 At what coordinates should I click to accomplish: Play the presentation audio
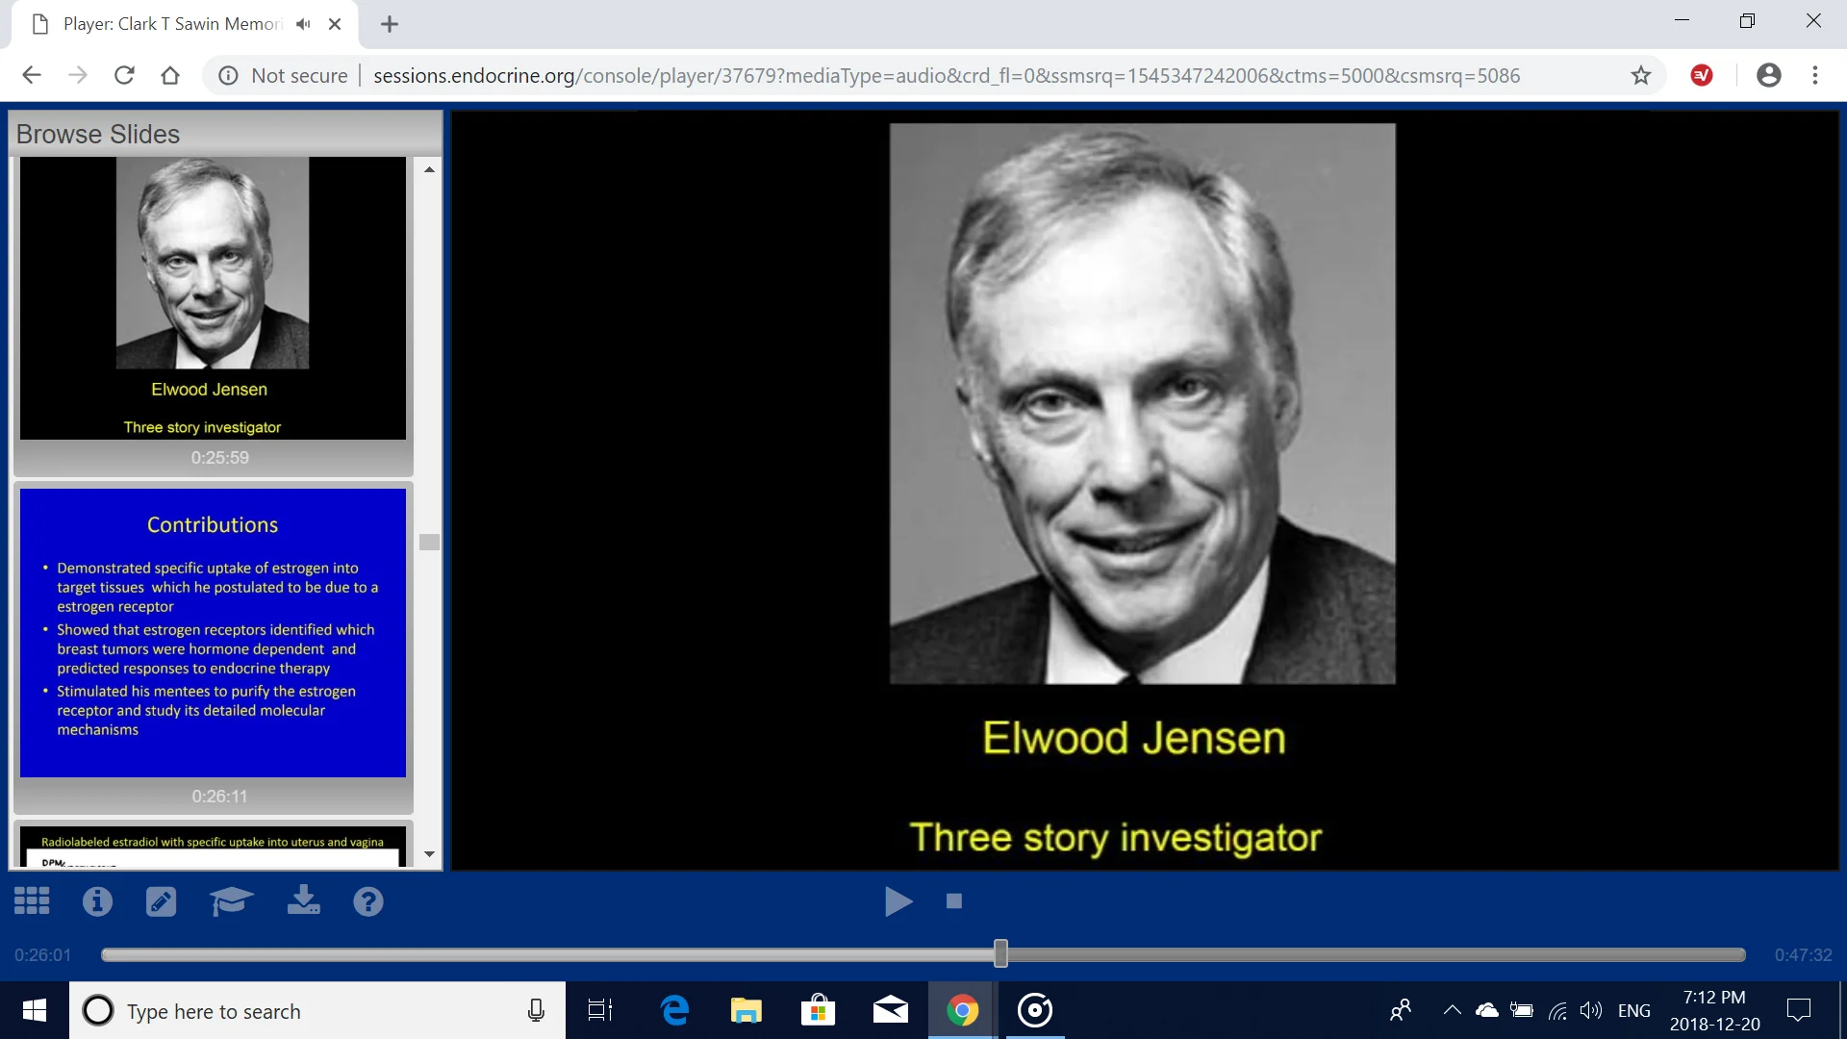[898, 901]
